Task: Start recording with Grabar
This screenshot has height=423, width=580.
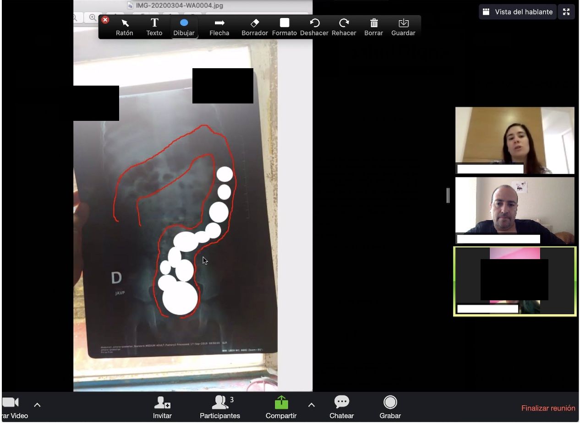Action: click(x=390, y=408)
